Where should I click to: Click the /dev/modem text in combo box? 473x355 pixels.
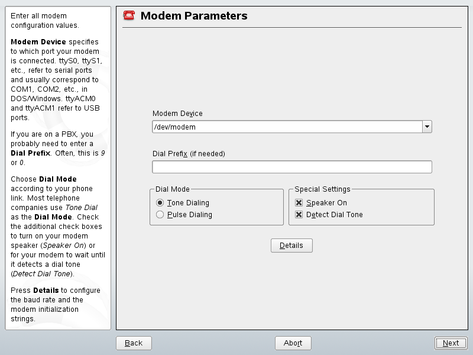click(x=174, y=127)
